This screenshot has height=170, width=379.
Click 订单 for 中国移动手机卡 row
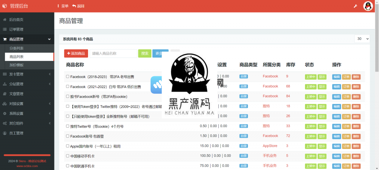346,156
